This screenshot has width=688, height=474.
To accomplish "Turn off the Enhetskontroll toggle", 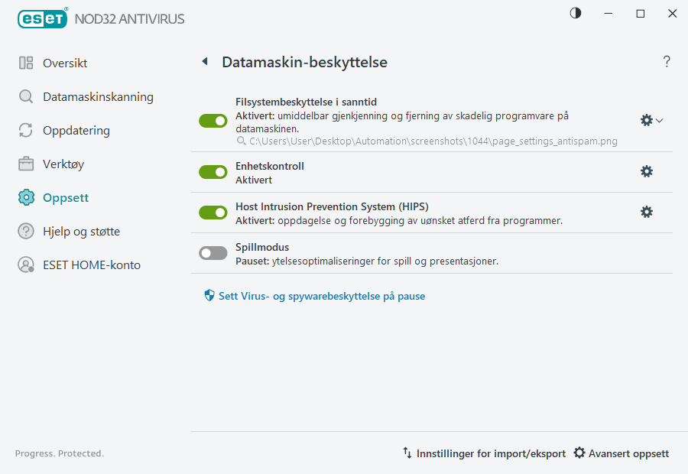I will (213, 171).
